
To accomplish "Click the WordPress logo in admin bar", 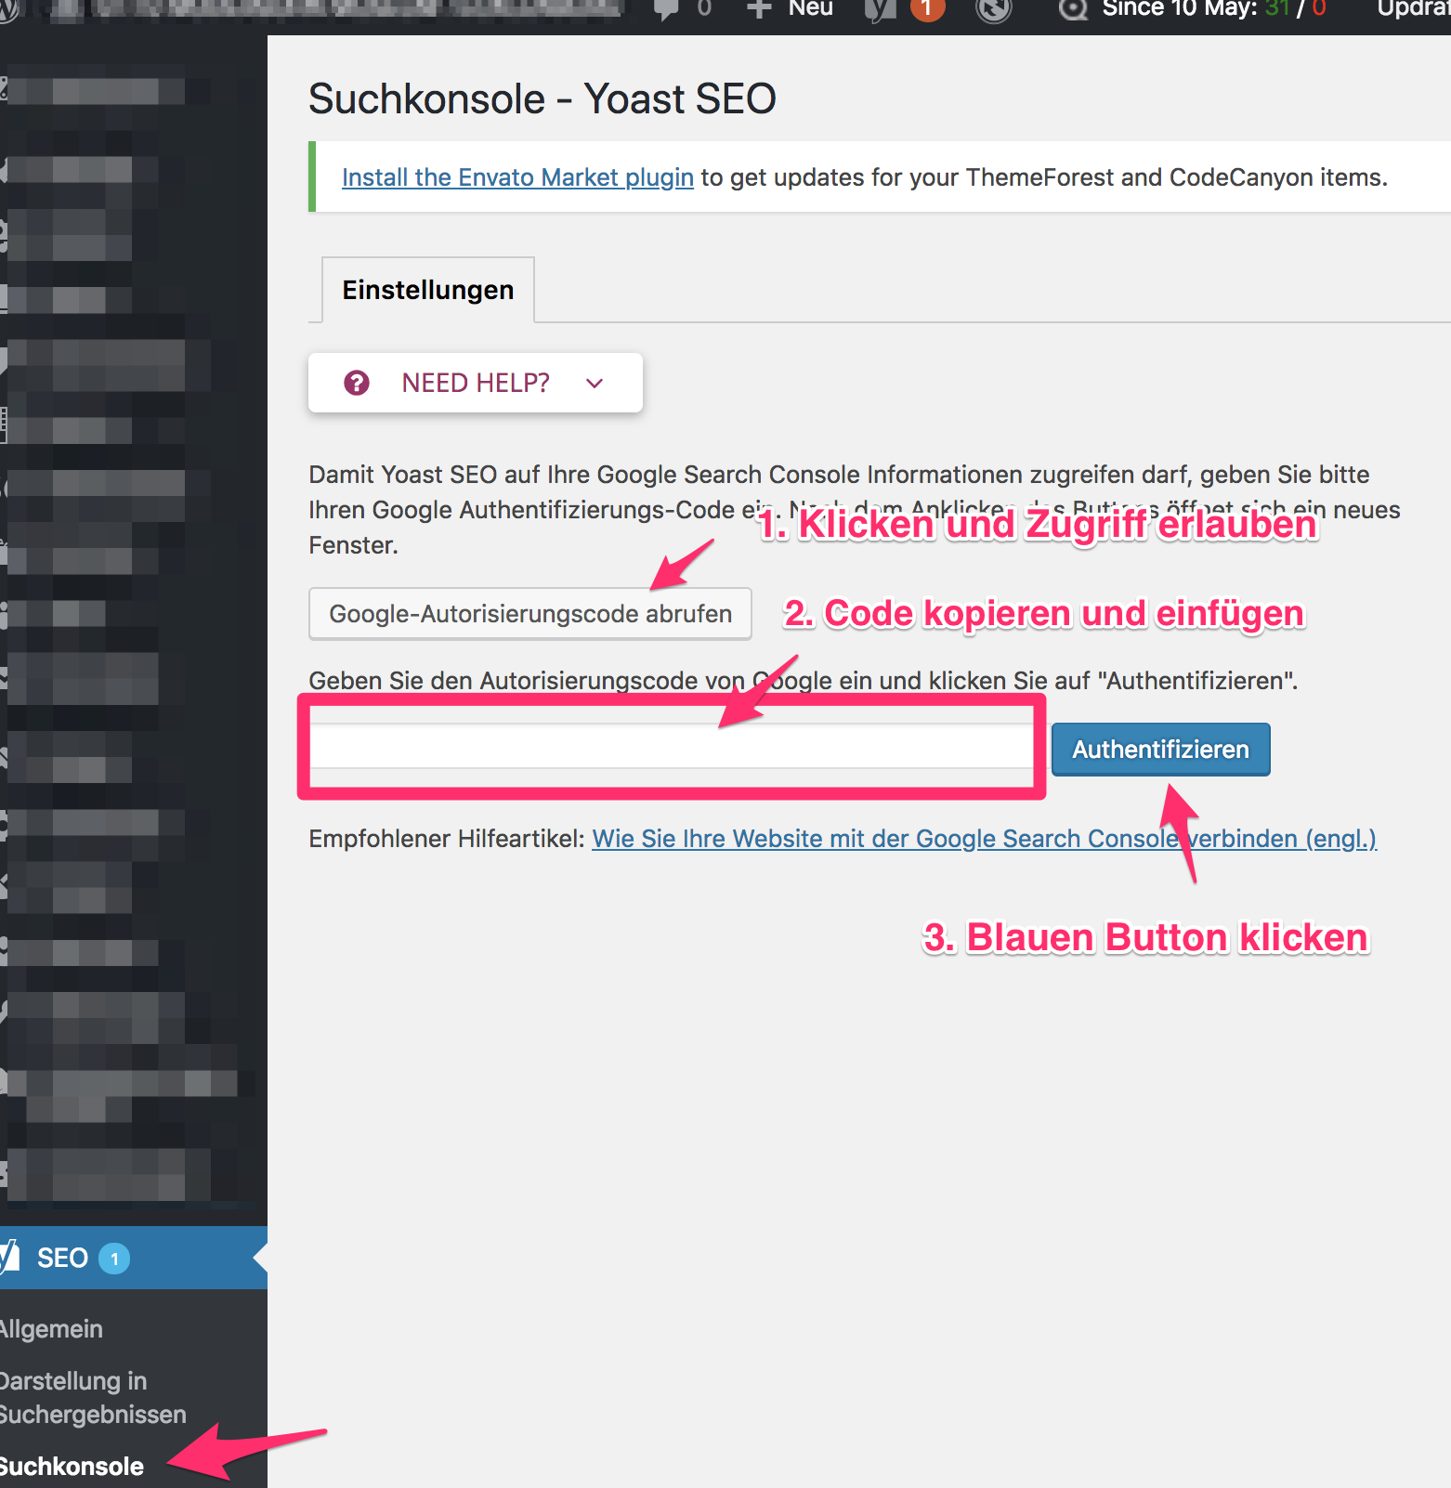I will coord(7,9).
